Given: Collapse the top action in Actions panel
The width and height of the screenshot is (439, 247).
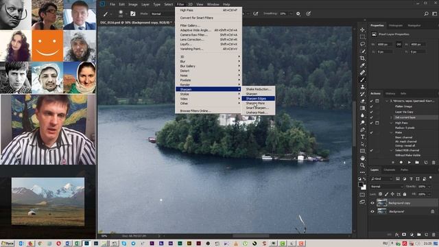Looking at the screenshot, I should tap(387, 101).
